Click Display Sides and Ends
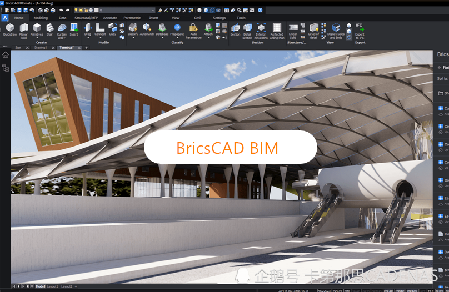This screenshot has height=292, width=449. [336, 31]
